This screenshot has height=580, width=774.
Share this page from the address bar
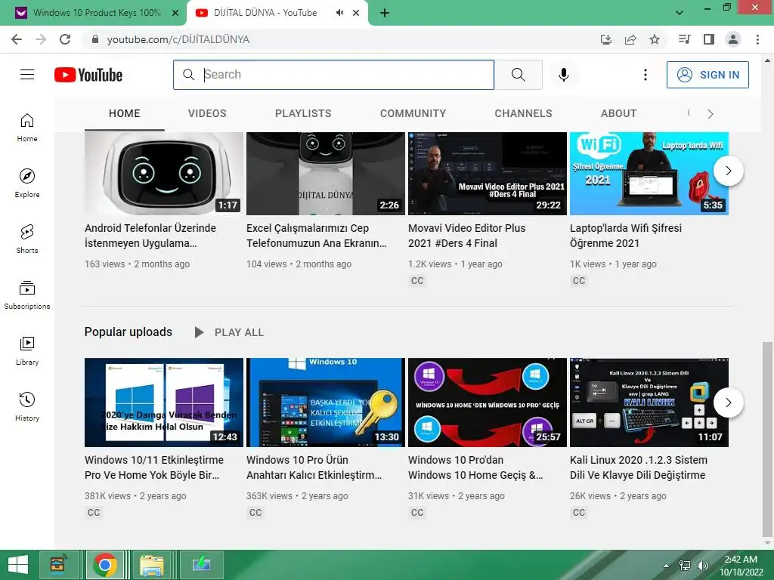click(630, 39)
